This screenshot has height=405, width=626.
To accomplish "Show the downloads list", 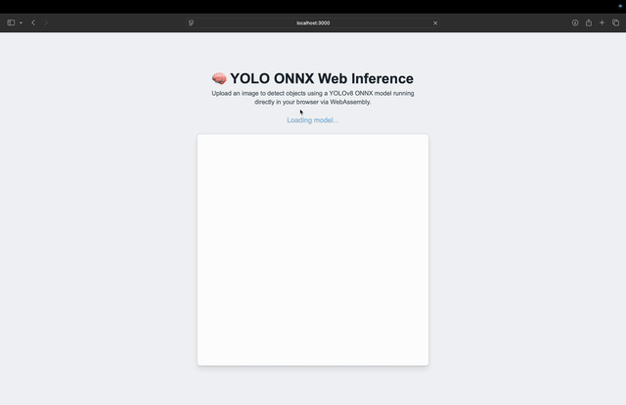I will (575, 22).
